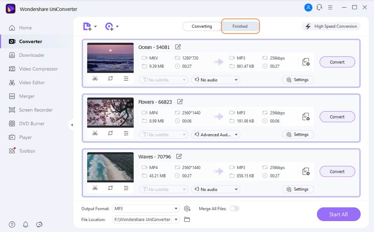This screenshot has height=232, width=374.
Task: Open the user account icon
Action: click(x=308, y=7)
